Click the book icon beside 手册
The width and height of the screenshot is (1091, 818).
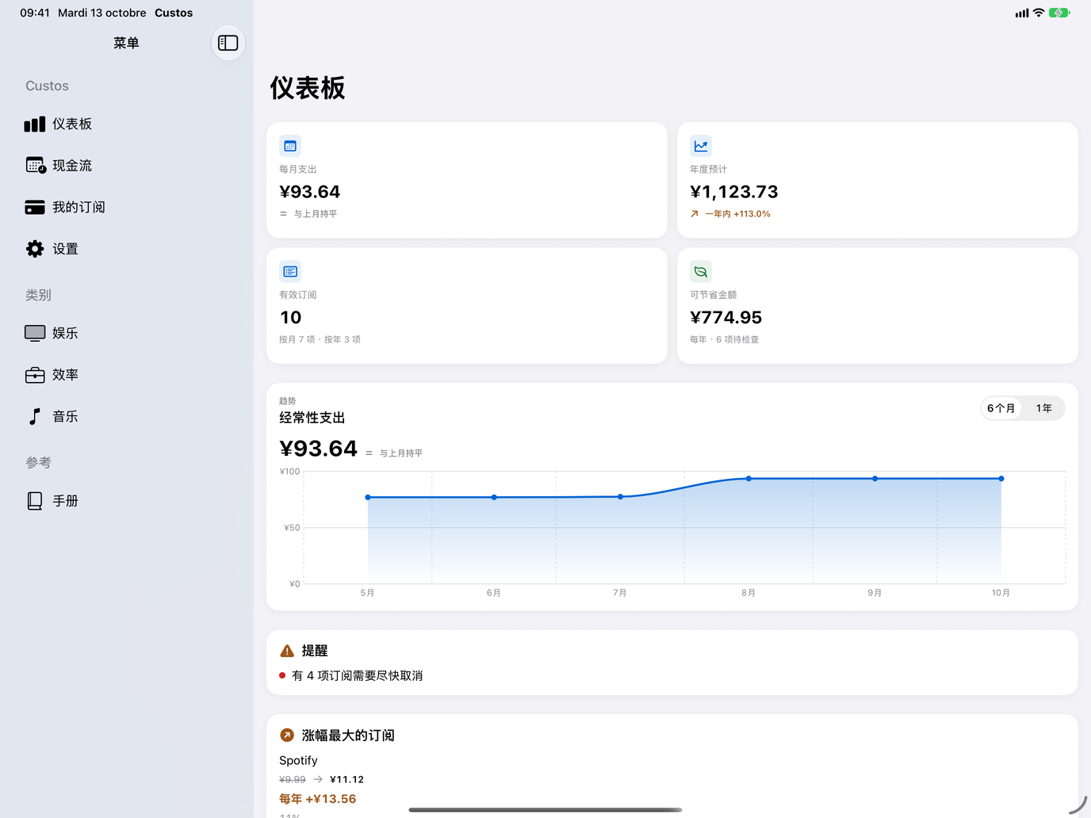coord(35,501)
